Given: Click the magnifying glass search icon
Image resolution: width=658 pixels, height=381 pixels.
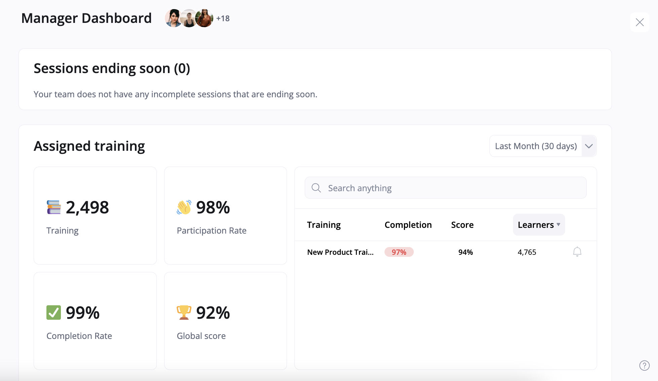Looking at the screenshot, I should [x=316, y=188].
